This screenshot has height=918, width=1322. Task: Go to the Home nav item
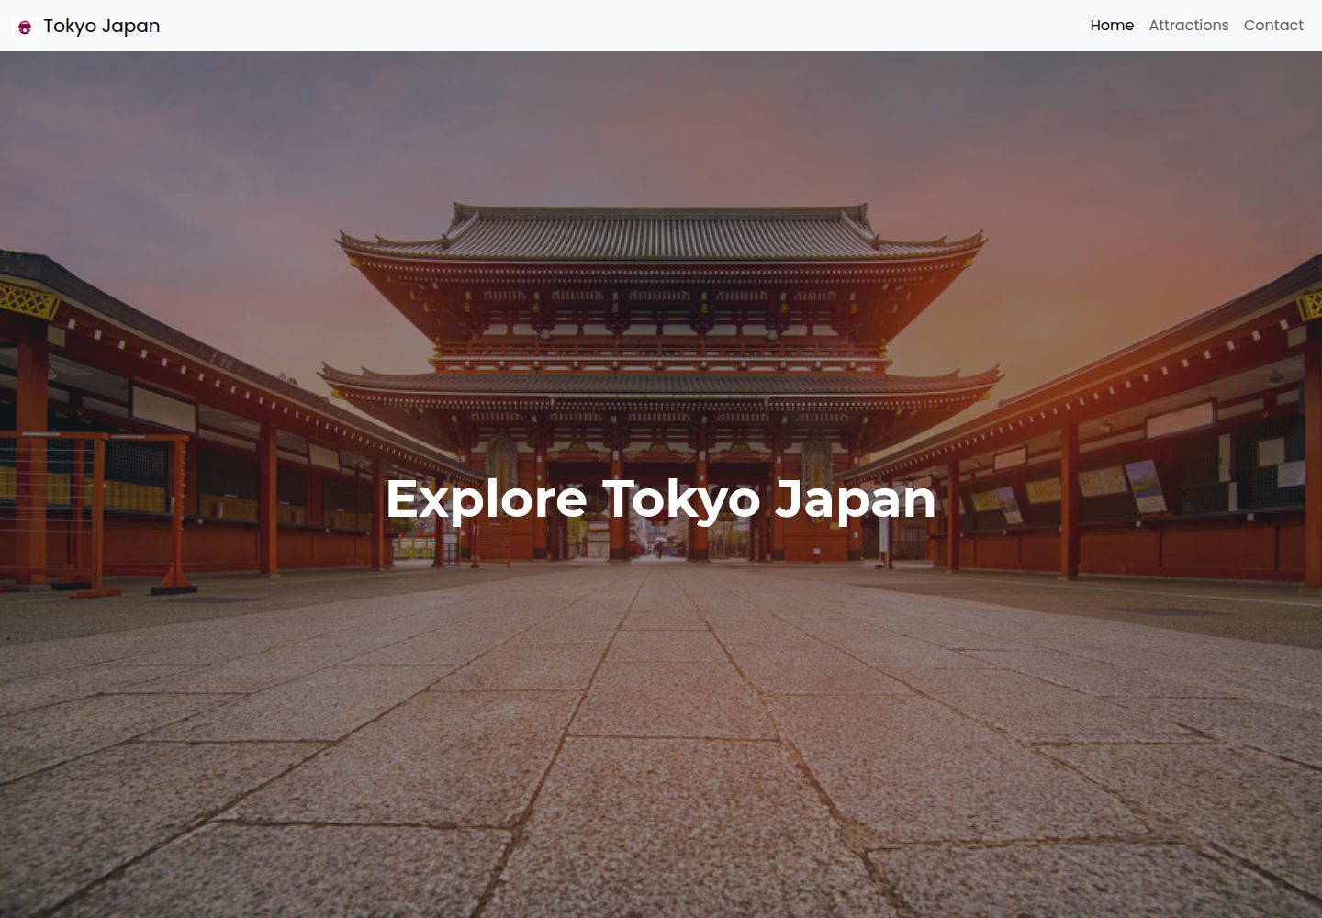click(x=1112, y=26)
